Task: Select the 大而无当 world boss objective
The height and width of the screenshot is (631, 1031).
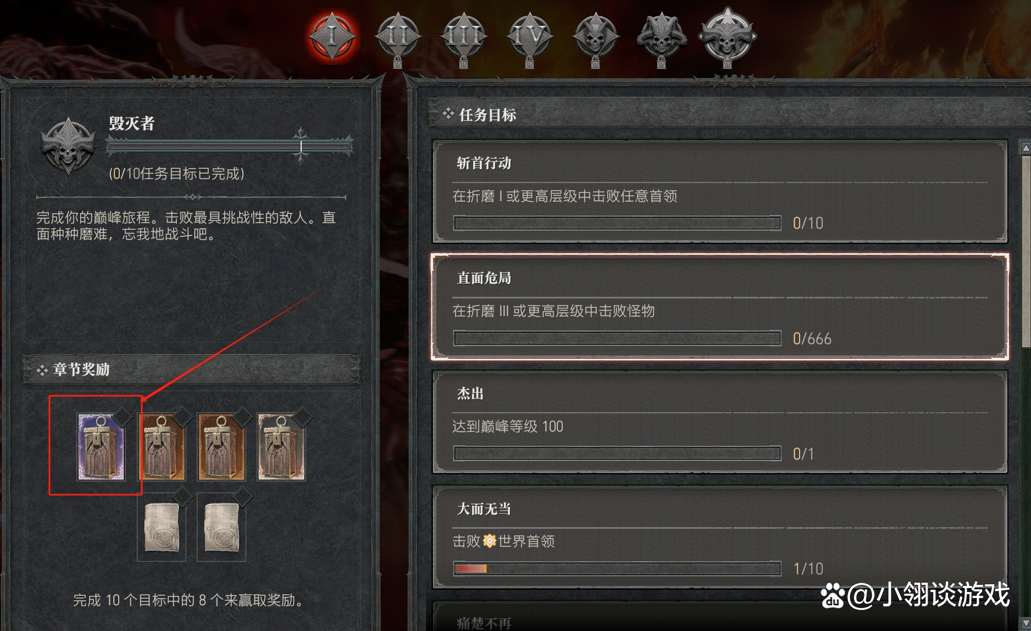Action: coord(720,538)
